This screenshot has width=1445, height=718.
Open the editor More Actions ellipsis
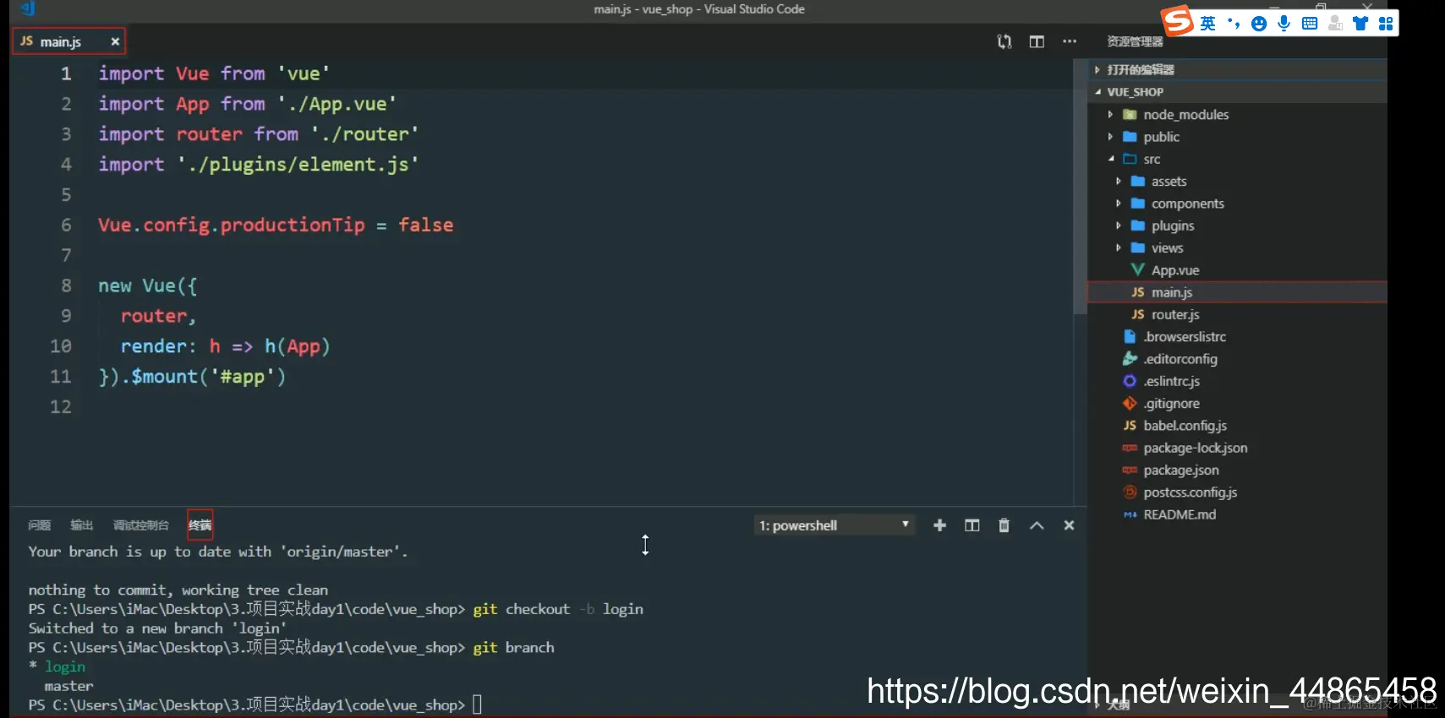[1070, 41]
